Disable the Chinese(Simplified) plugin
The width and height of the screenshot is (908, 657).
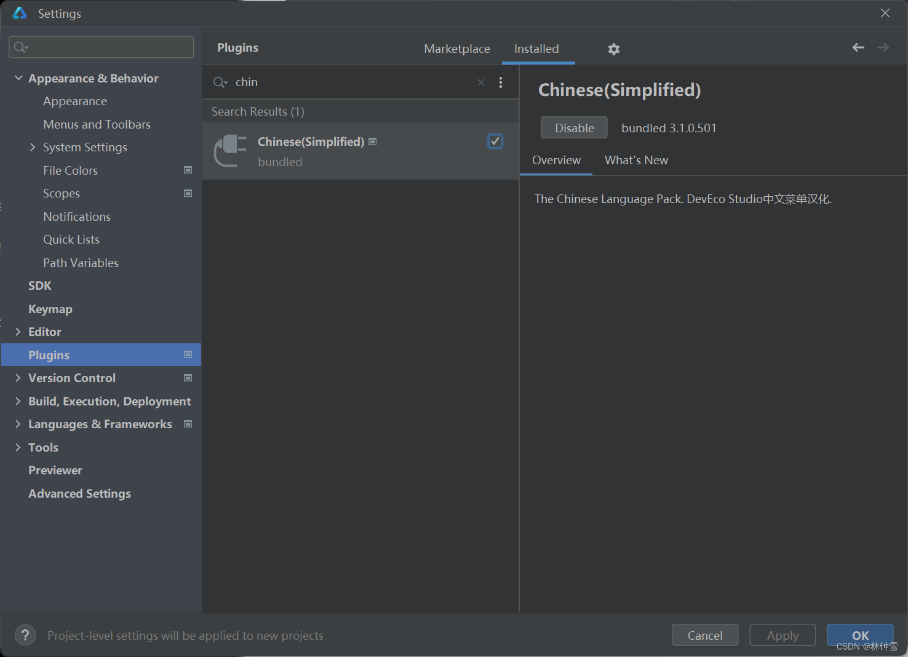(x=574, y=127)
